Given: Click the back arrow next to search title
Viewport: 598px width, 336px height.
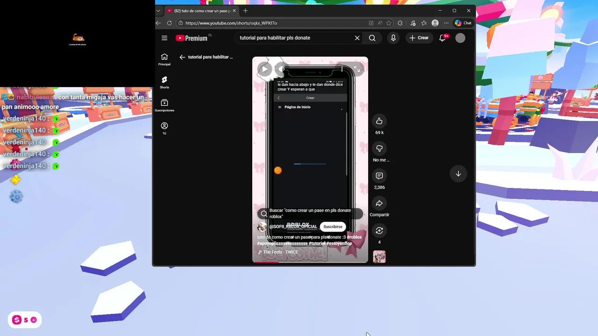Looking at the screenshot, I should tap(182, 57).
